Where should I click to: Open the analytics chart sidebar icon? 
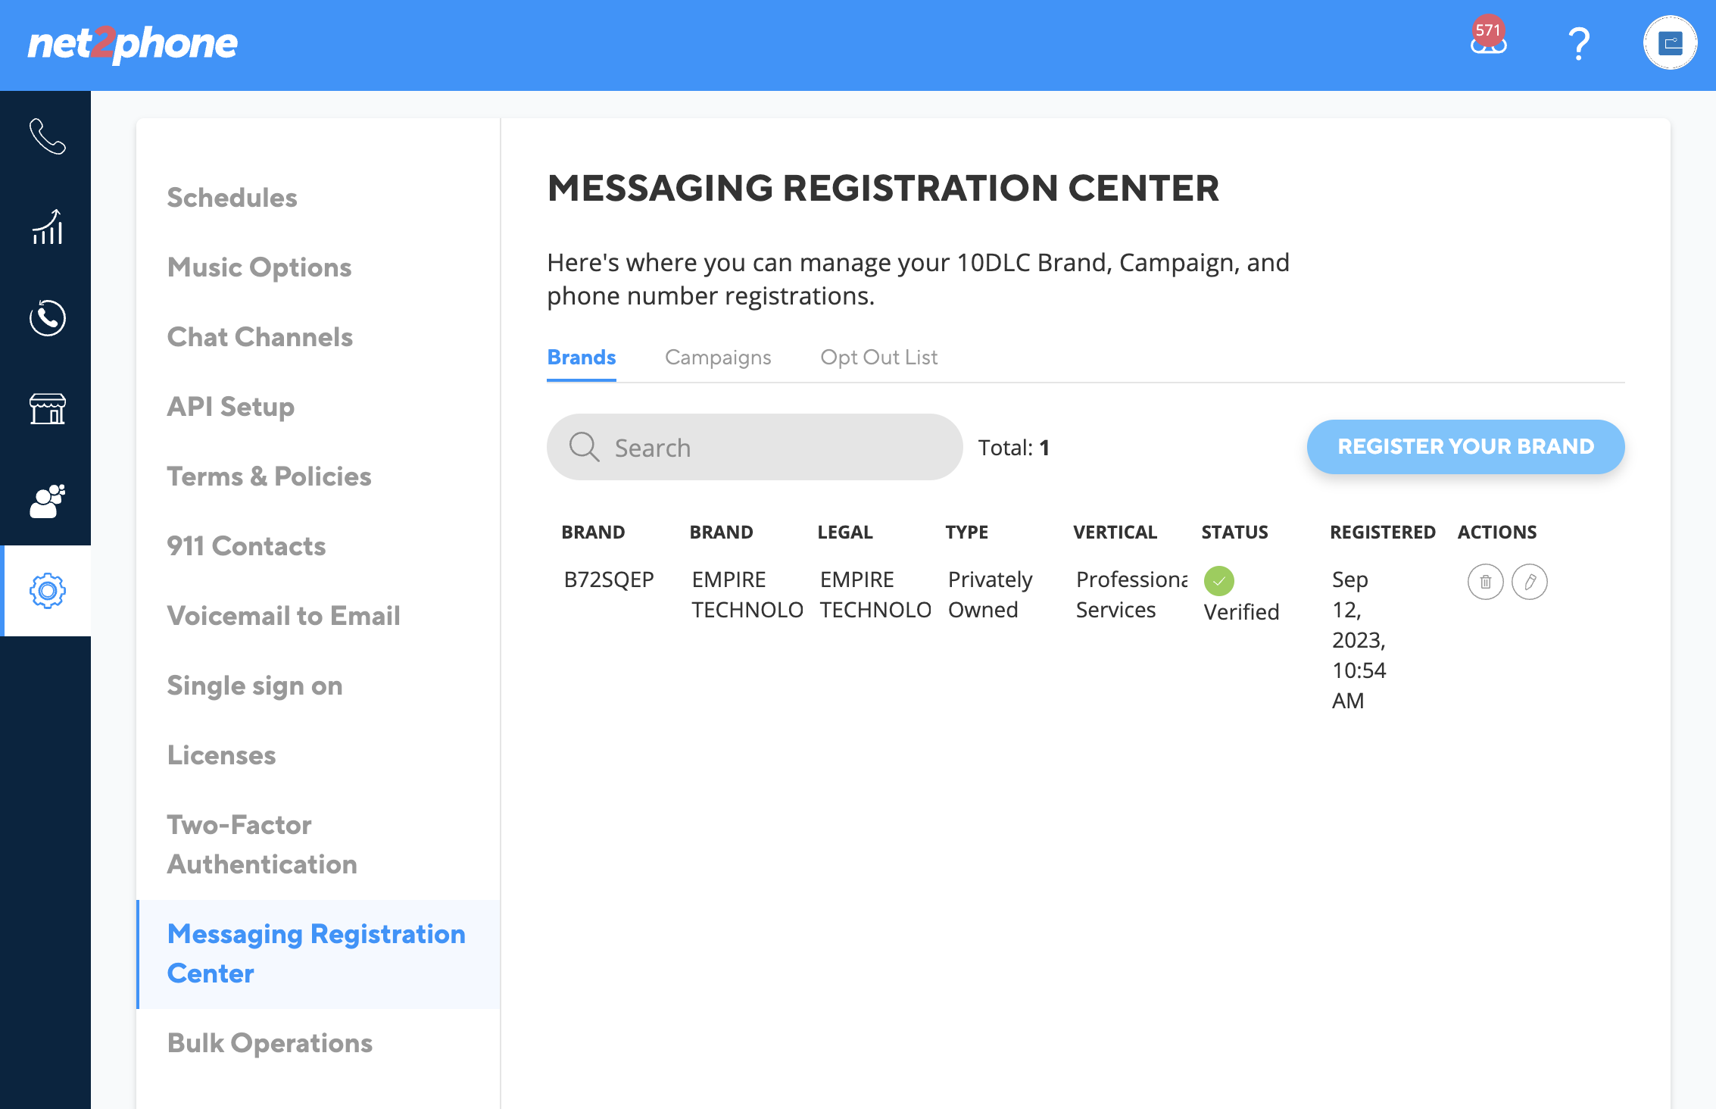coord(47,227)
